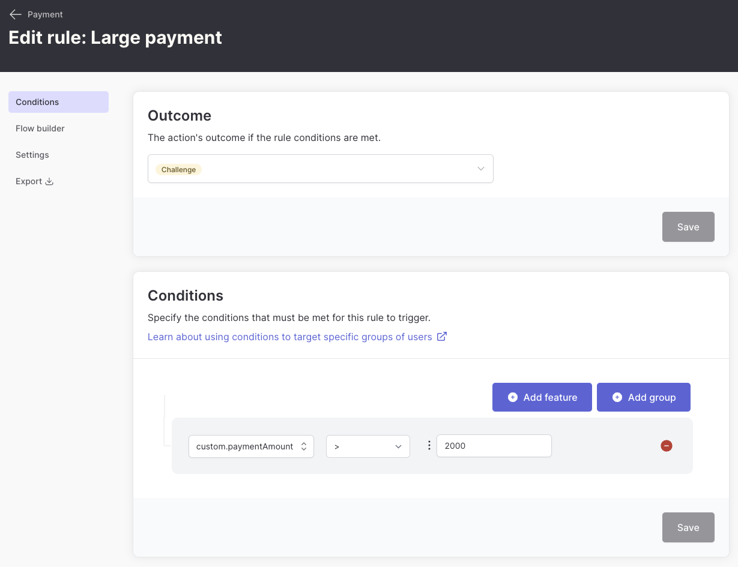Remove the paymentAmount condition with red minus
The height and width of the screenshot is (567, 738).
coord(666,446)
